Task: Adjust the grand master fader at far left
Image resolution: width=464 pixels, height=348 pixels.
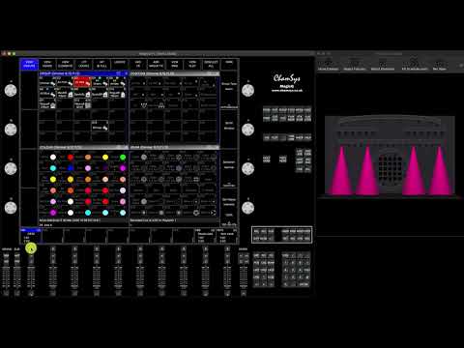Action: coord(6,277)
